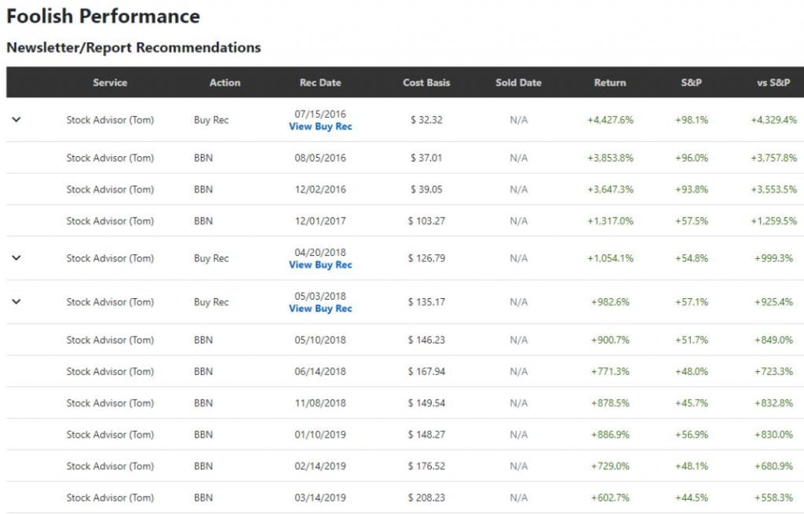Sort by the Action column header
This screenshot has width=804, height=514.
(x=225, y=82)
